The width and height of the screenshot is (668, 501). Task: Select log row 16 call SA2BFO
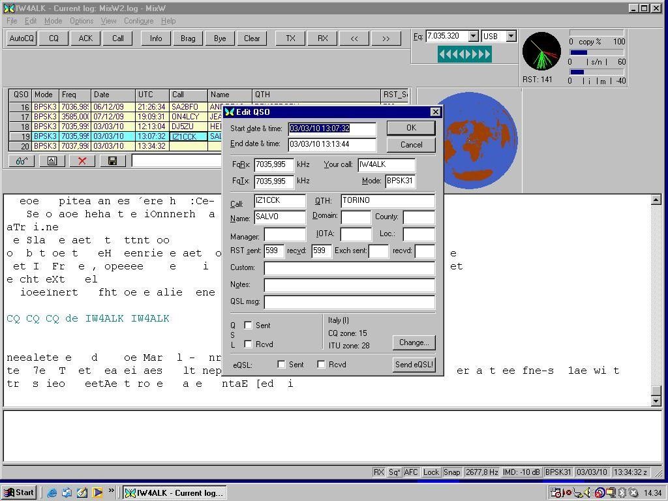click(189, 107)
